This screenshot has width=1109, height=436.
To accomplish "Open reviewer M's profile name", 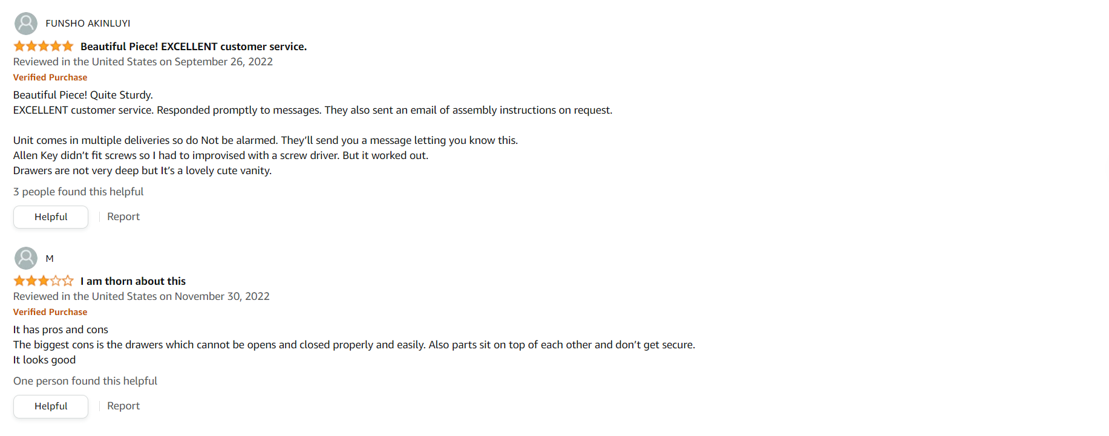I will coord(50,259).
